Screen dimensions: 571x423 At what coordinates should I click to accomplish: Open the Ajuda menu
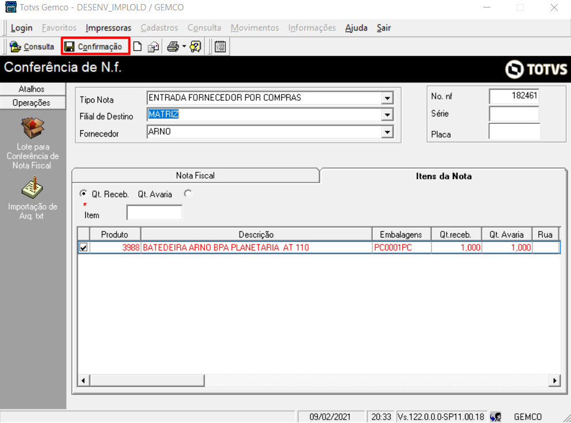click(x=356, y=28)
